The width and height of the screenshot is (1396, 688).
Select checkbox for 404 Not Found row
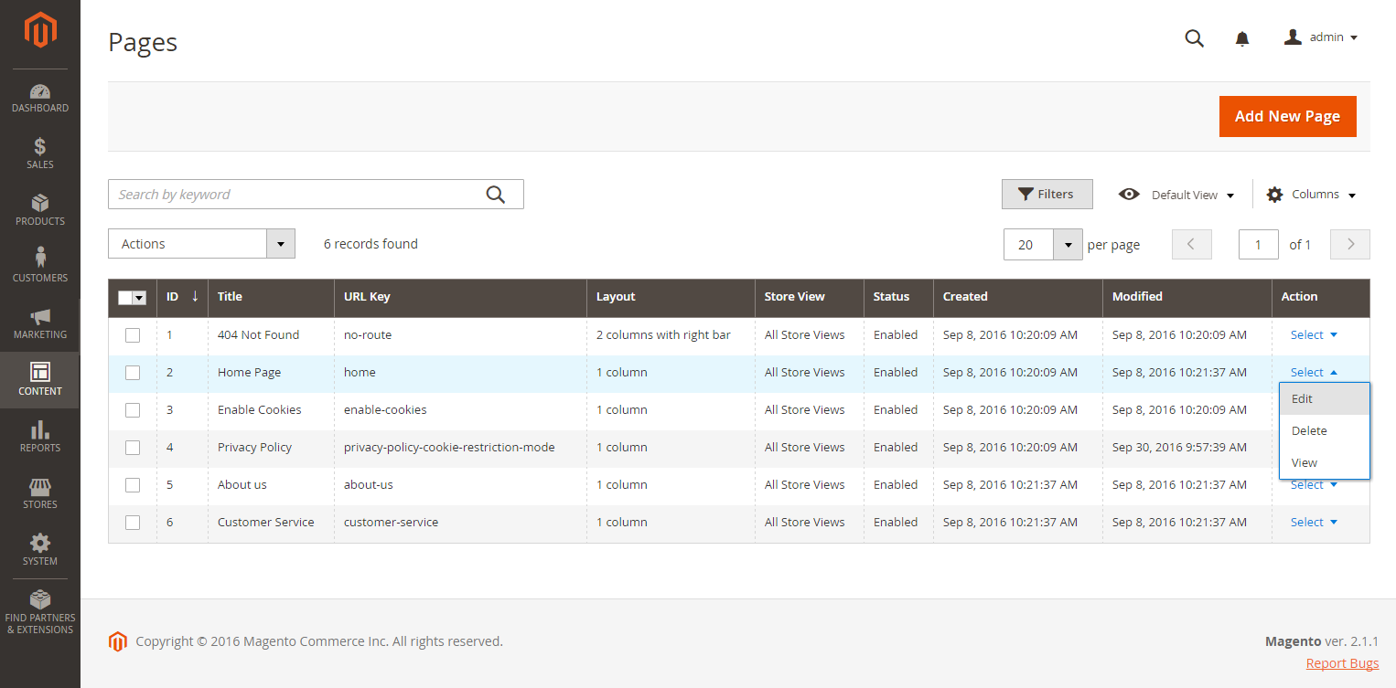pyautogui.click(x=133, y=335)
